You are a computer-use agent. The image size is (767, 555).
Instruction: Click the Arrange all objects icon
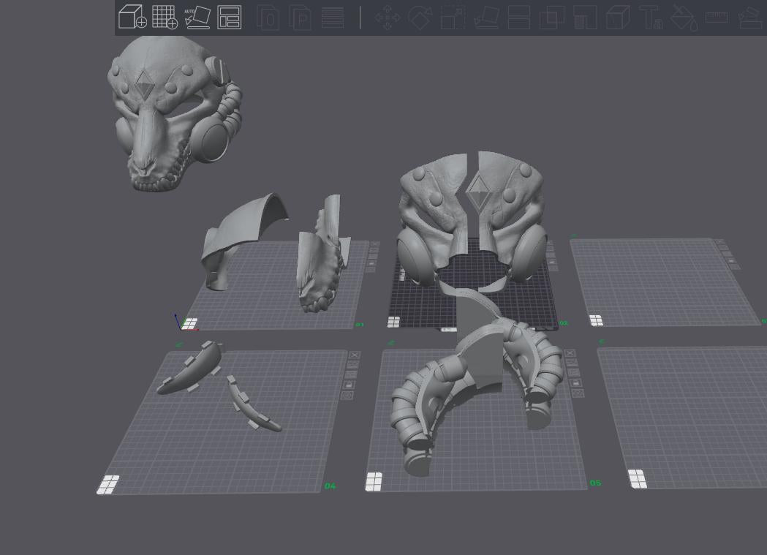pos(230,17)
